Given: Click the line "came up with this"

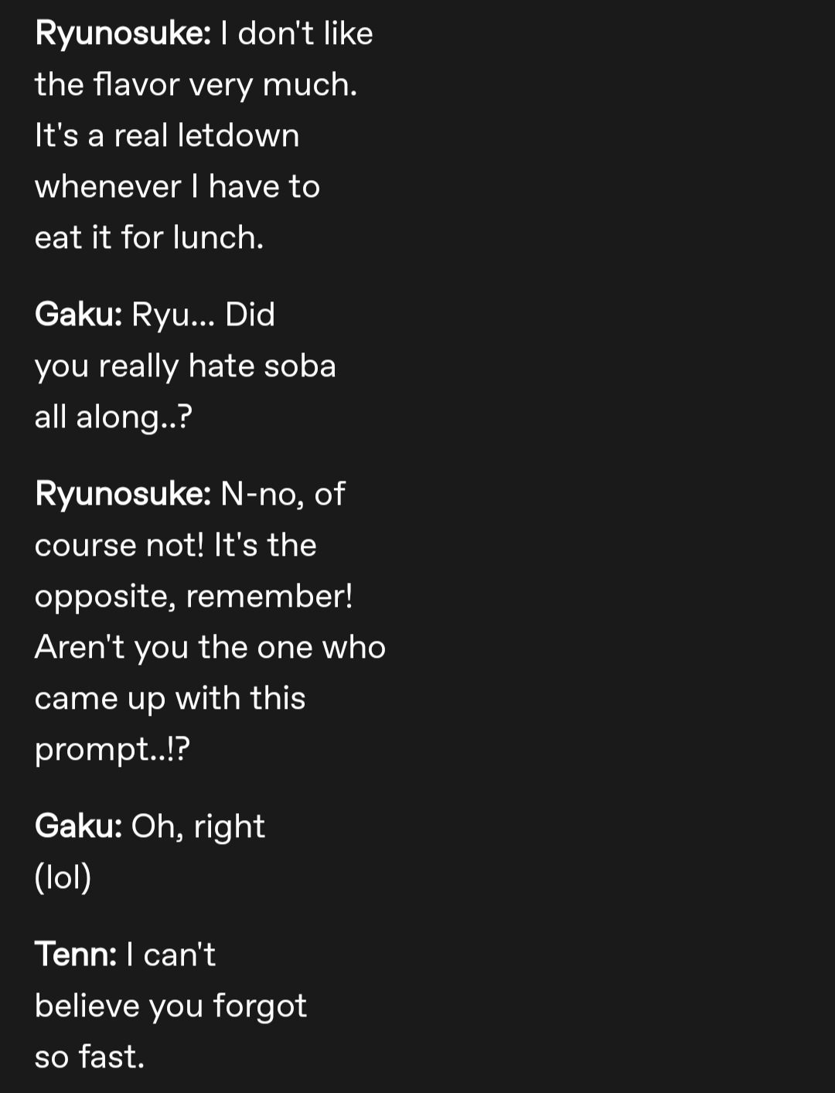Looking at the screenshot, I should (170, 698).
